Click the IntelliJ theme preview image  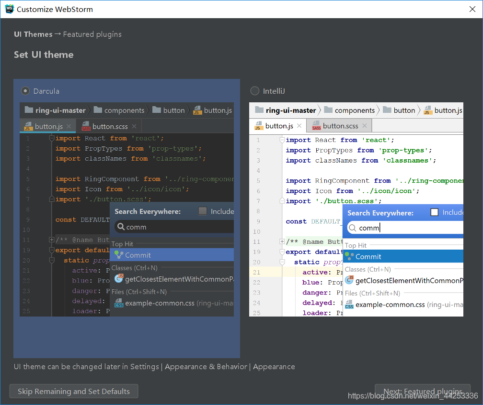tap(356, 209)
